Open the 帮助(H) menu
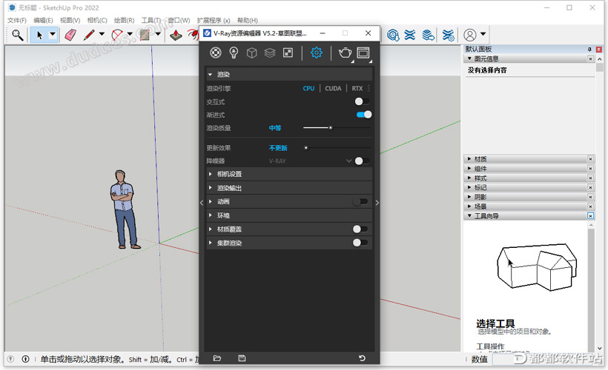This screenshot has width=608, height=370. coord(247,20)
